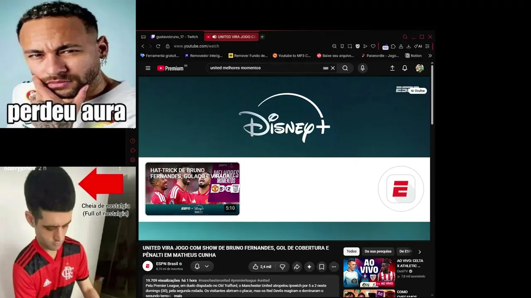Bookmark the page with the heart icon
The image size is (531, 298).
373,46
